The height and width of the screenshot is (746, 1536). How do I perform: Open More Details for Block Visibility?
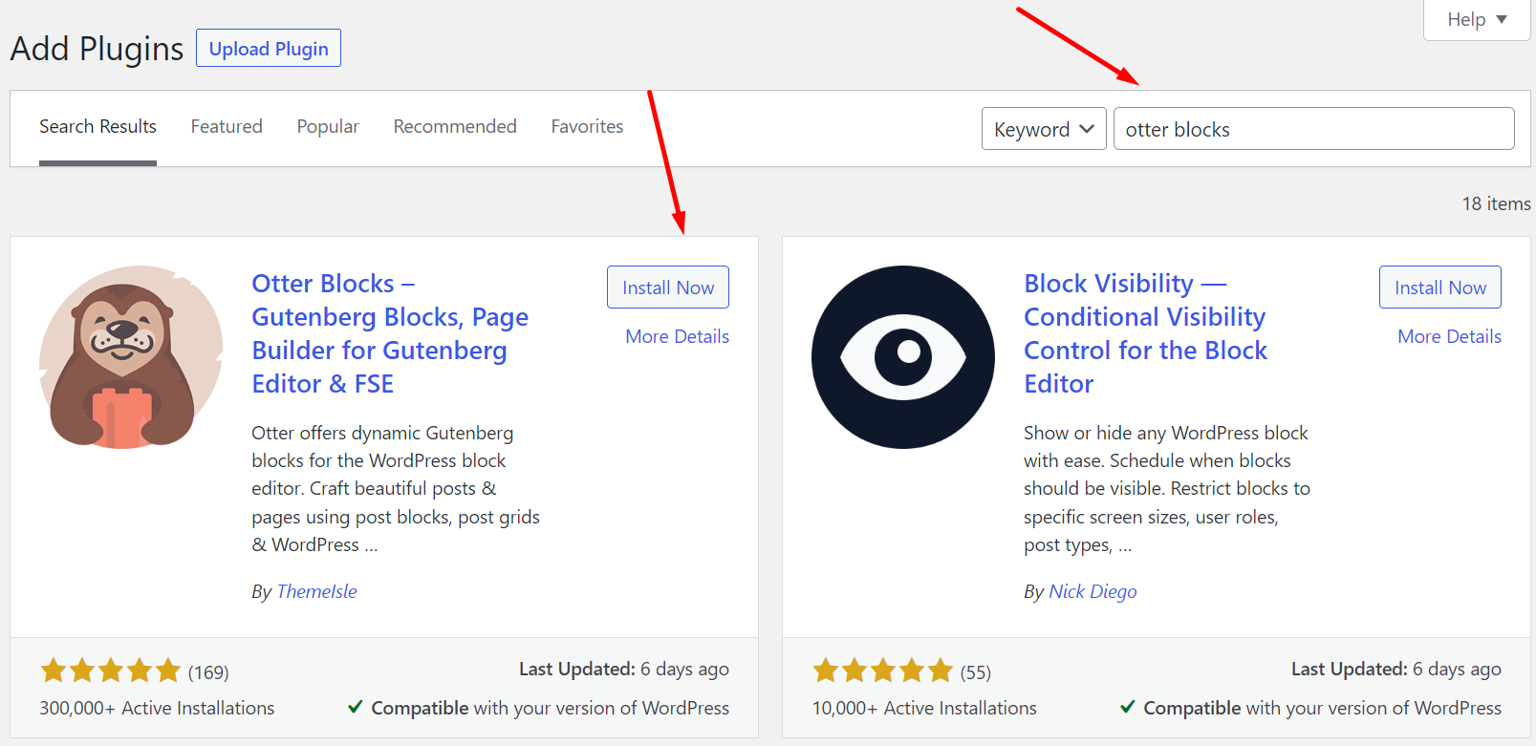pyautogui.click(x=1449, y=336)
